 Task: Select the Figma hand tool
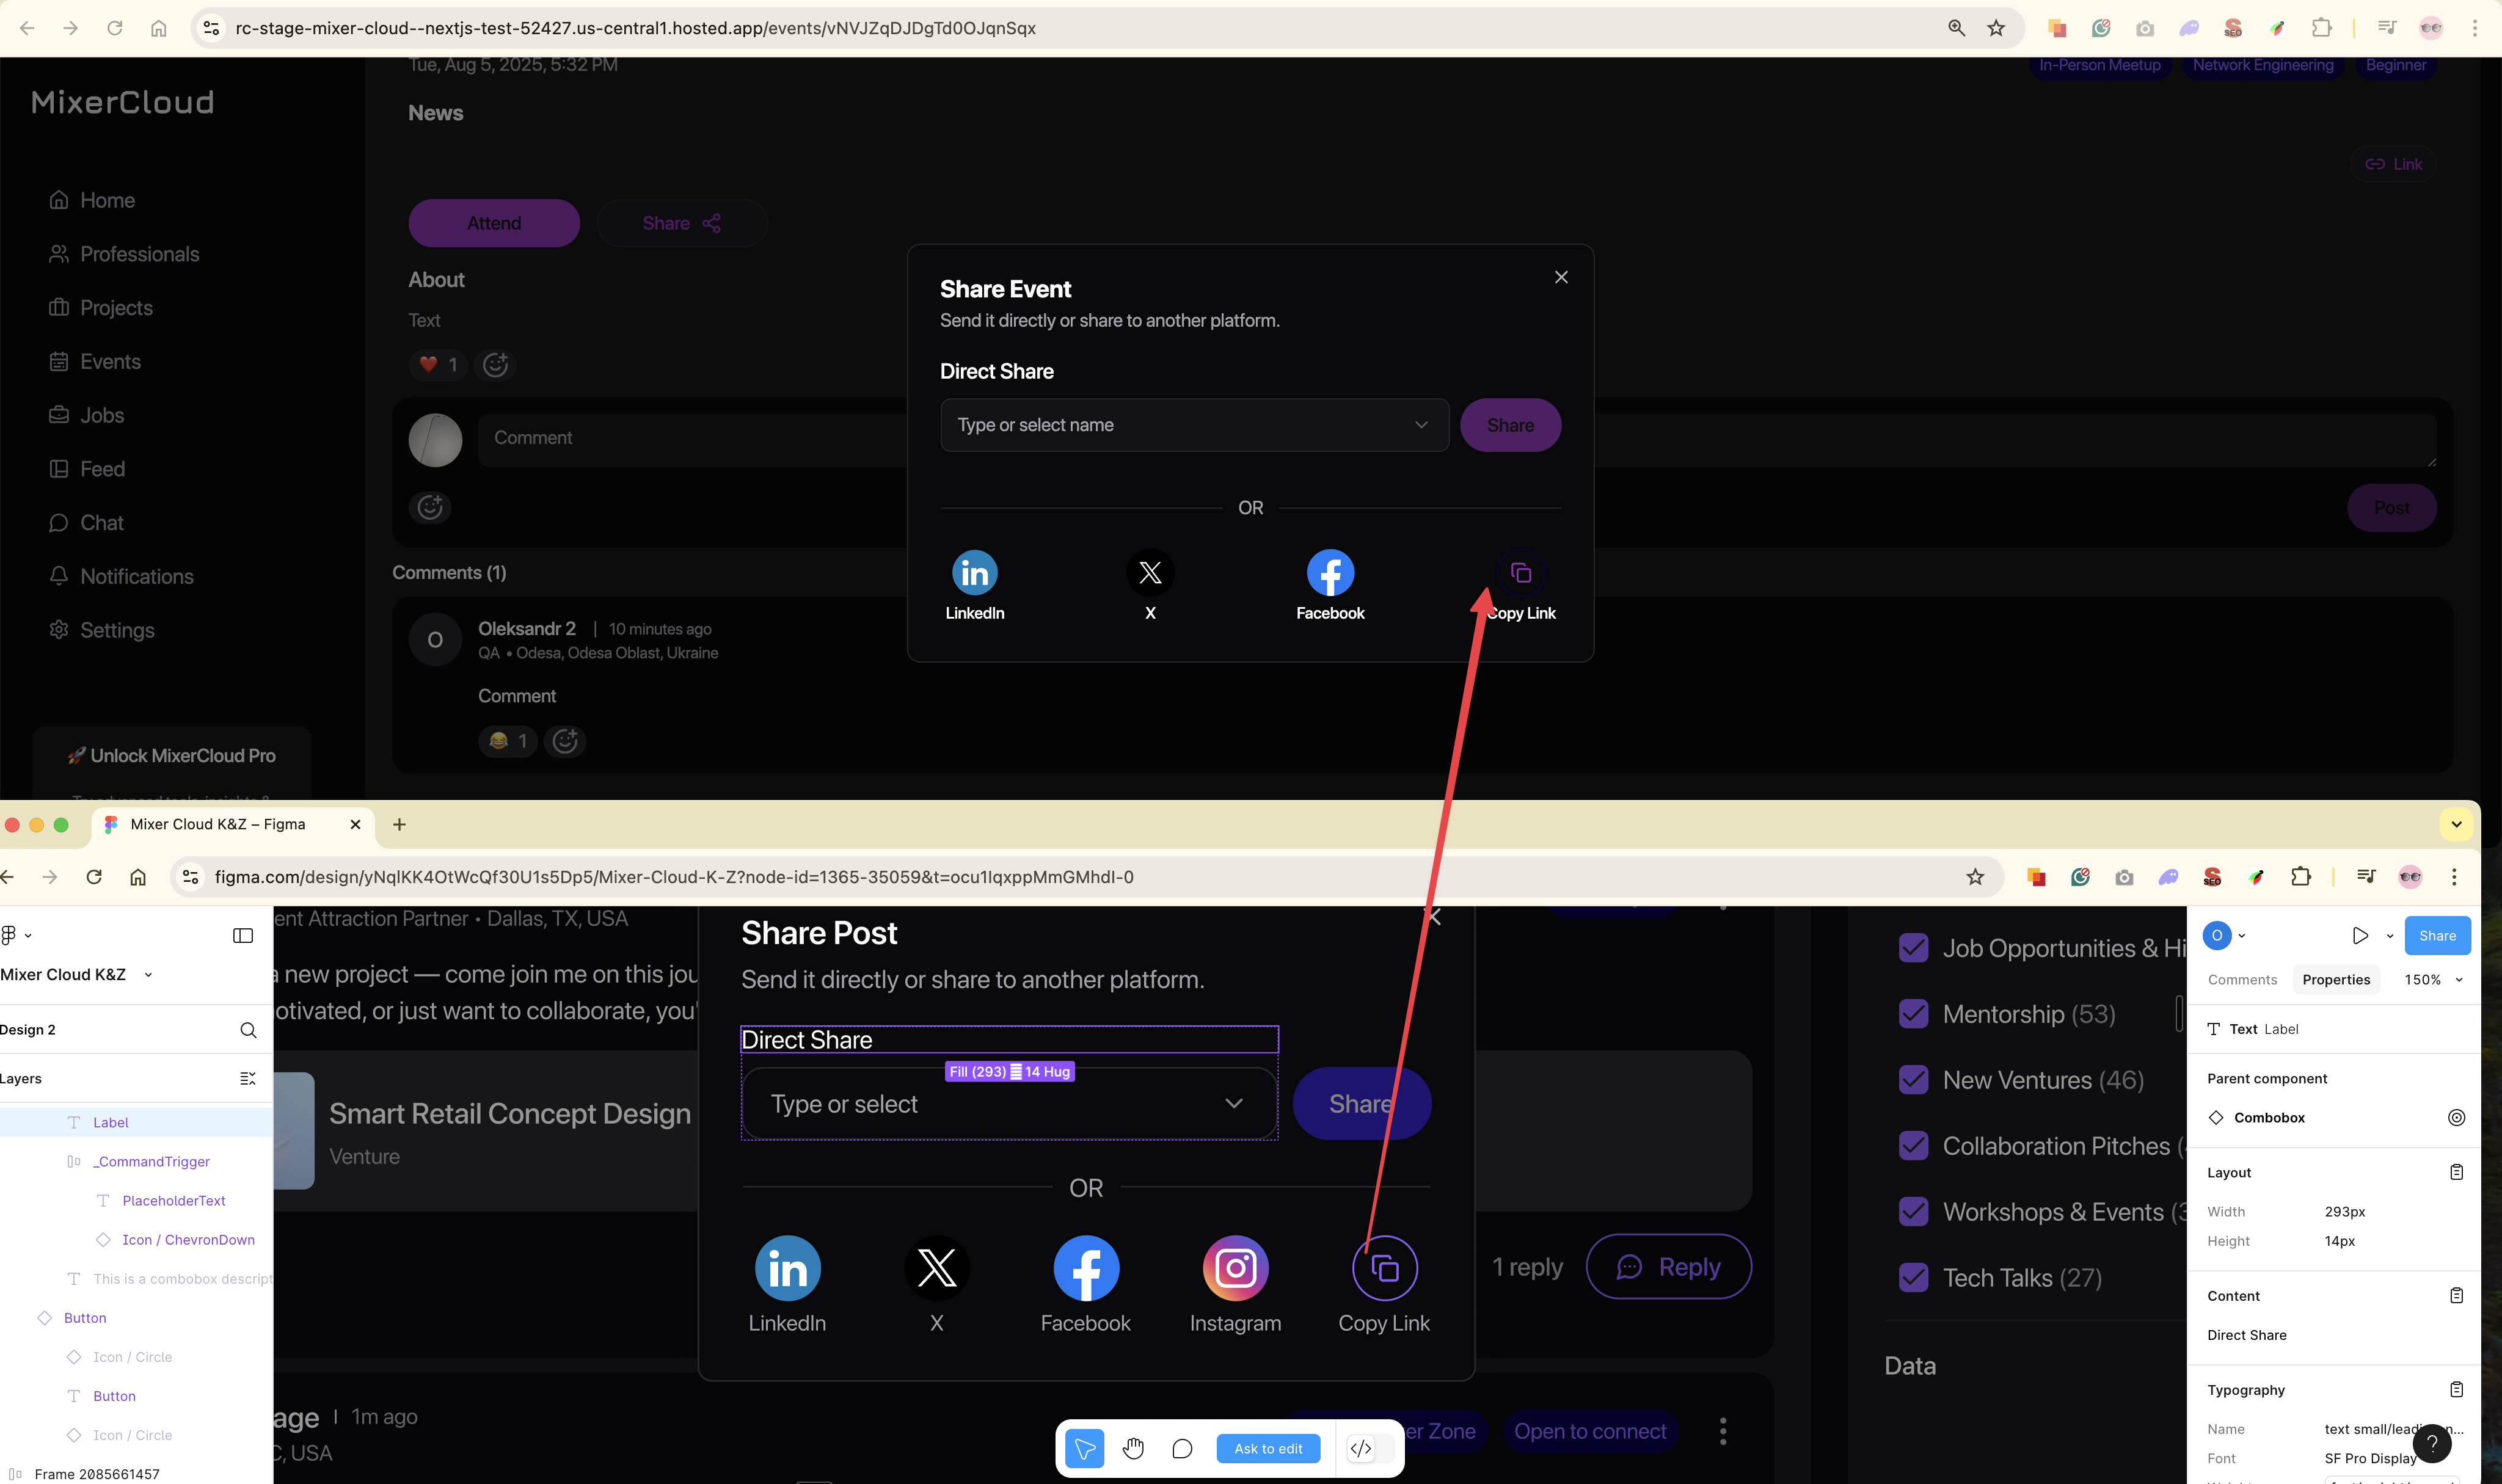(1133, 1448)
